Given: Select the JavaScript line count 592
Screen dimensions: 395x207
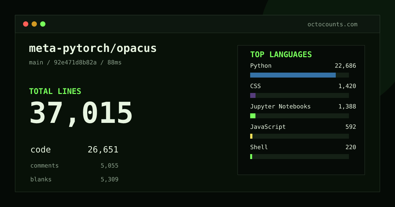Looking at the screenshot, I should click(x=351, y=127).
